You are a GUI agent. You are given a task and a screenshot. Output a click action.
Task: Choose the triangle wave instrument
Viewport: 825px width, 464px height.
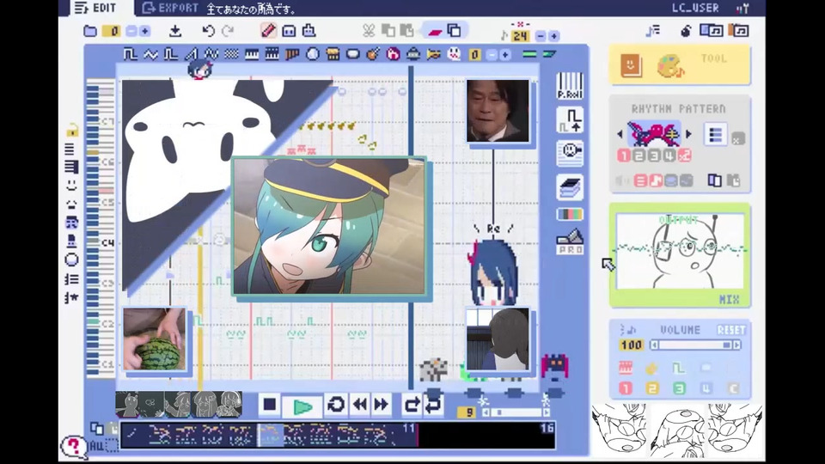click(x=150, y=54)
